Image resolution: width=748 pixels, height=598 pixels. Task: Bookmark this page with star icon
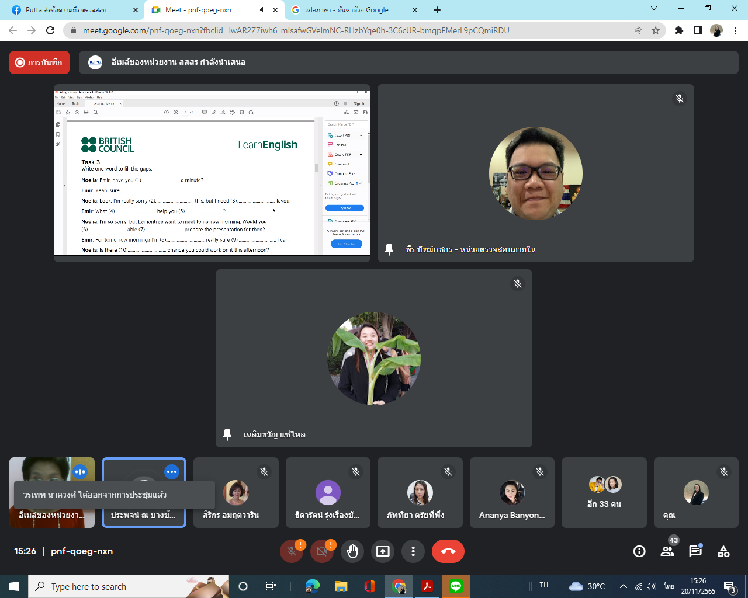[656, 30]
